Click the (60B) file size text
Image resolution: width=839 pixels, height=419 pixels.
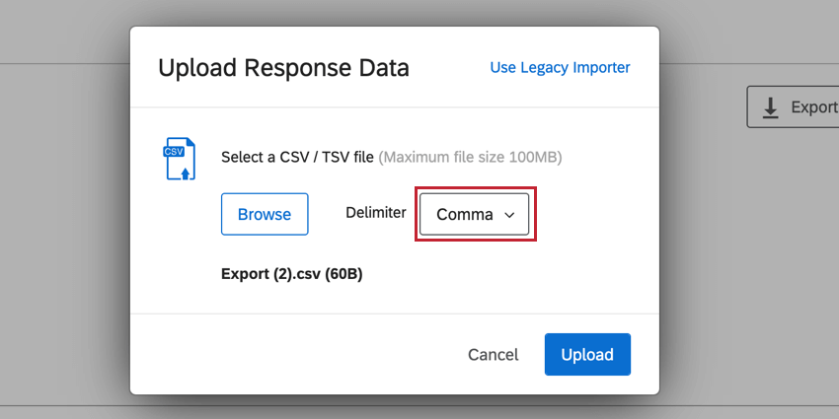coord(343,275)
